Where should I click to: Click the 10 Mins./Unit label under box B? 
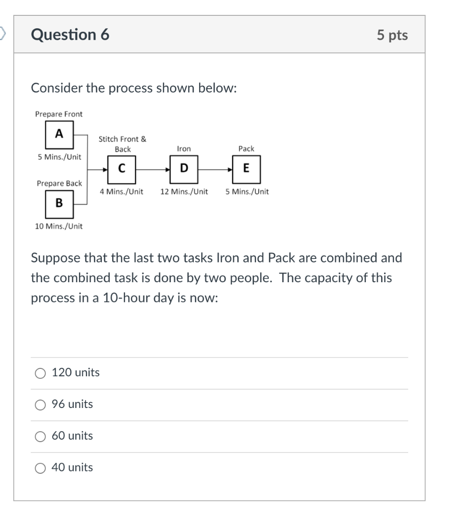click(58, 227)
